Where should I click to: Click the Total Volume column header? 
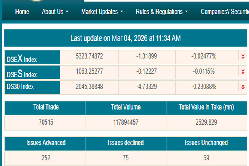126,107
